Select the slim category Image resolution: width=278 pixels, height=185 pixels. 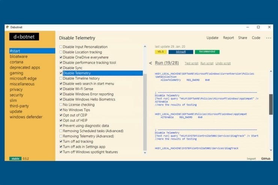(x=13, y=100)
